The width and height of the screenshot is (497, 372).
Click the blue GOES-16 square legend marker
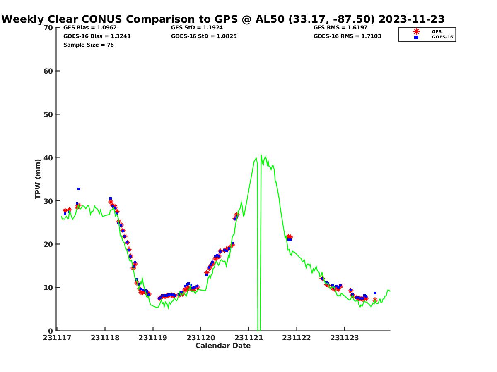pos(416,37)
